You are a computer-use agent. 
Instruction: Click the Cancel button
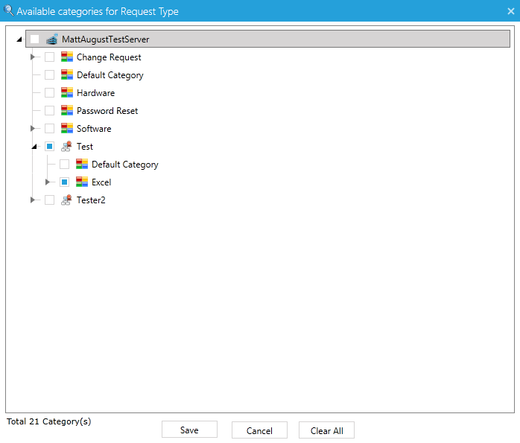259,430
